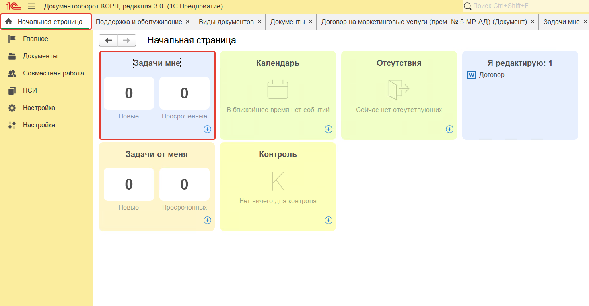The height and width of the screenshot is (306, 589).
Task: Expand the Контроль widget plus icon
Action: [328, 220]
